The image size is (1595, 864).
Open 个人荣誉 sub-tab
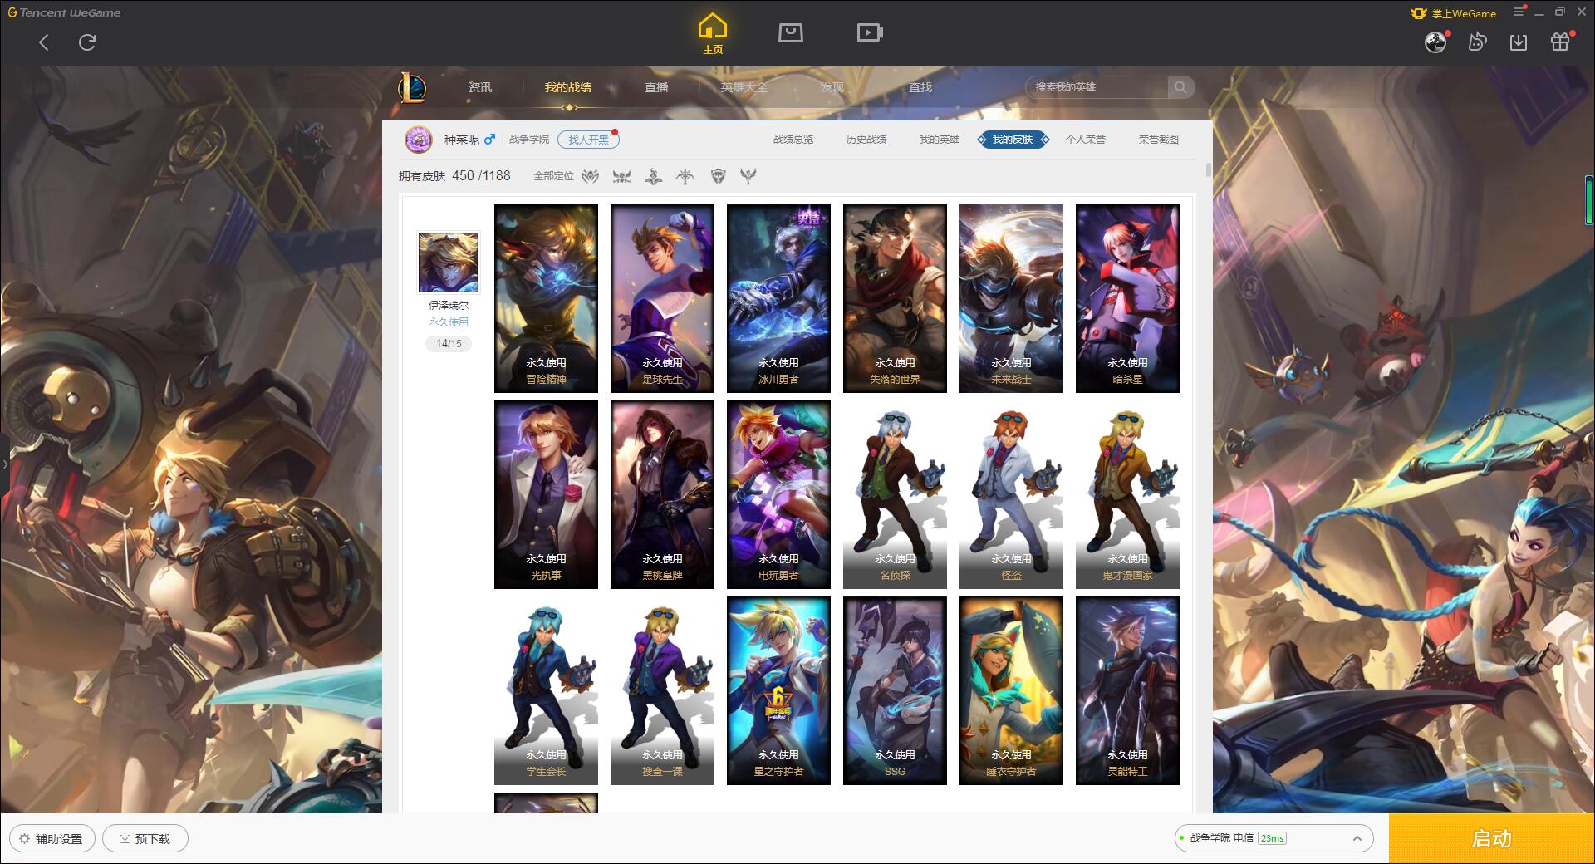tap(1086, 140)
